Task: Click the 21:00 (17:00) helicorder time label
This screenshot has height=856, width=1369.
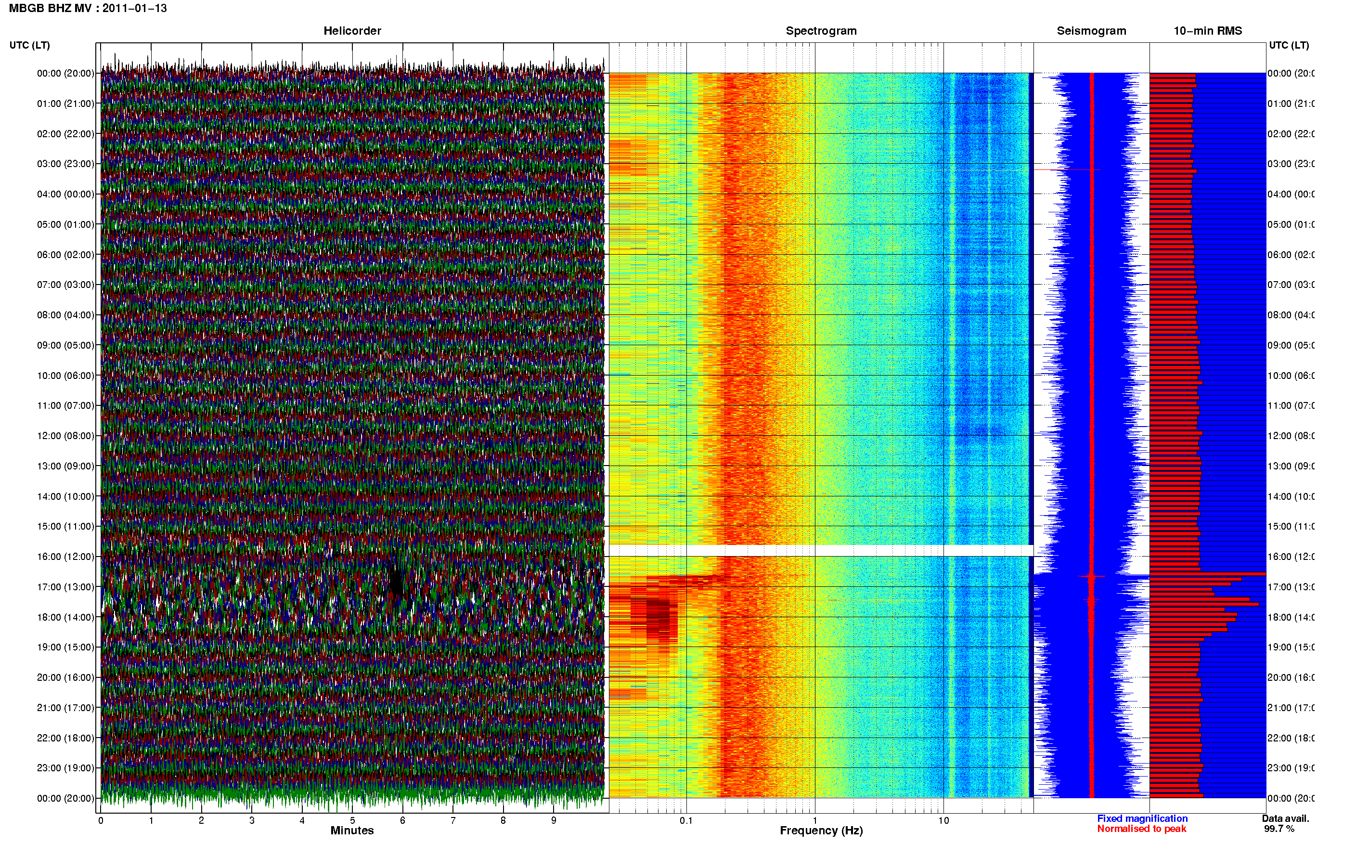Action: click(65, 708)
